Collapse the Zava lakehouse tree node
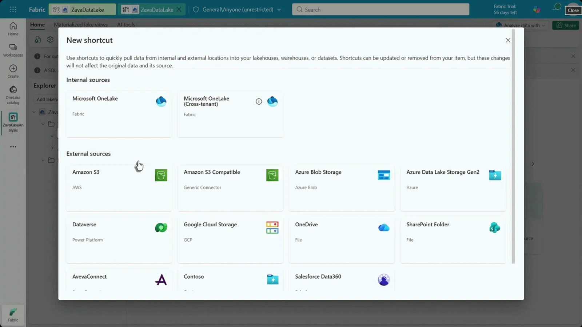Image resolution: width=582 pixels, height=327 pixels. pos(34,112)
